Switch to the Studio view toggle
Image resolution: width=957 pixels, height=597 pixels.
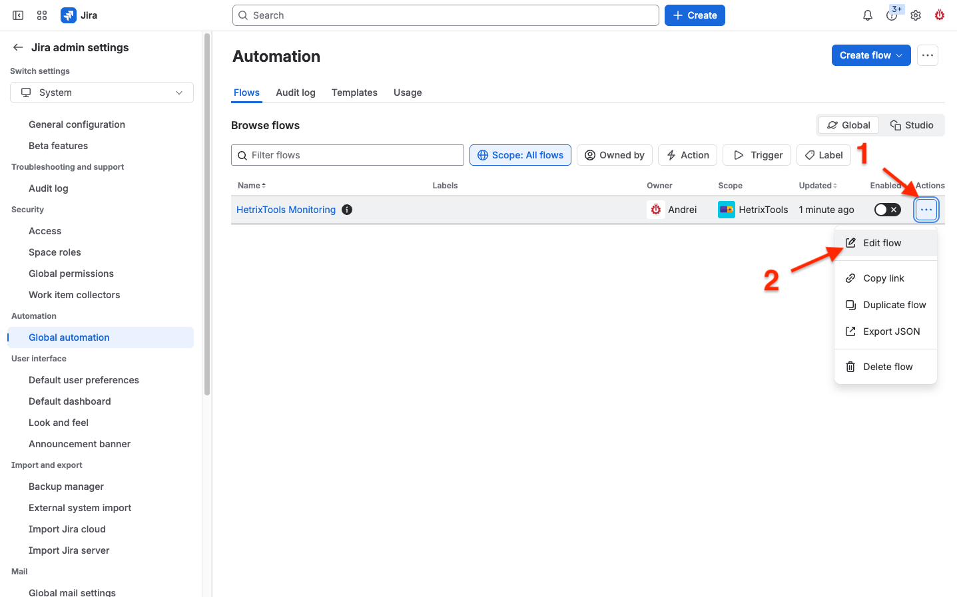[x=912, y=125]
